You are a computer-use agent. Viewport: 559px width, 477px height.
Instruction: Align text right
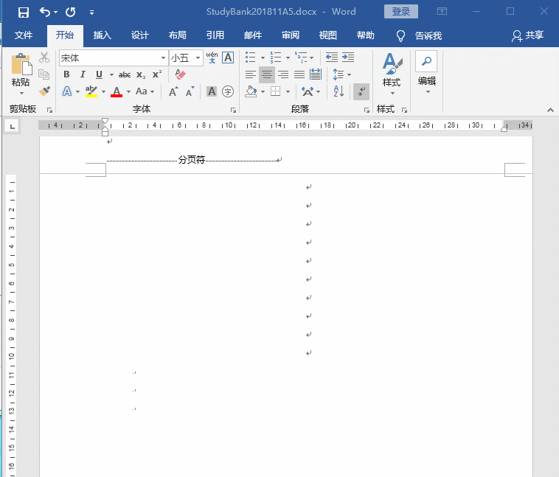click(x=283, y=74)
